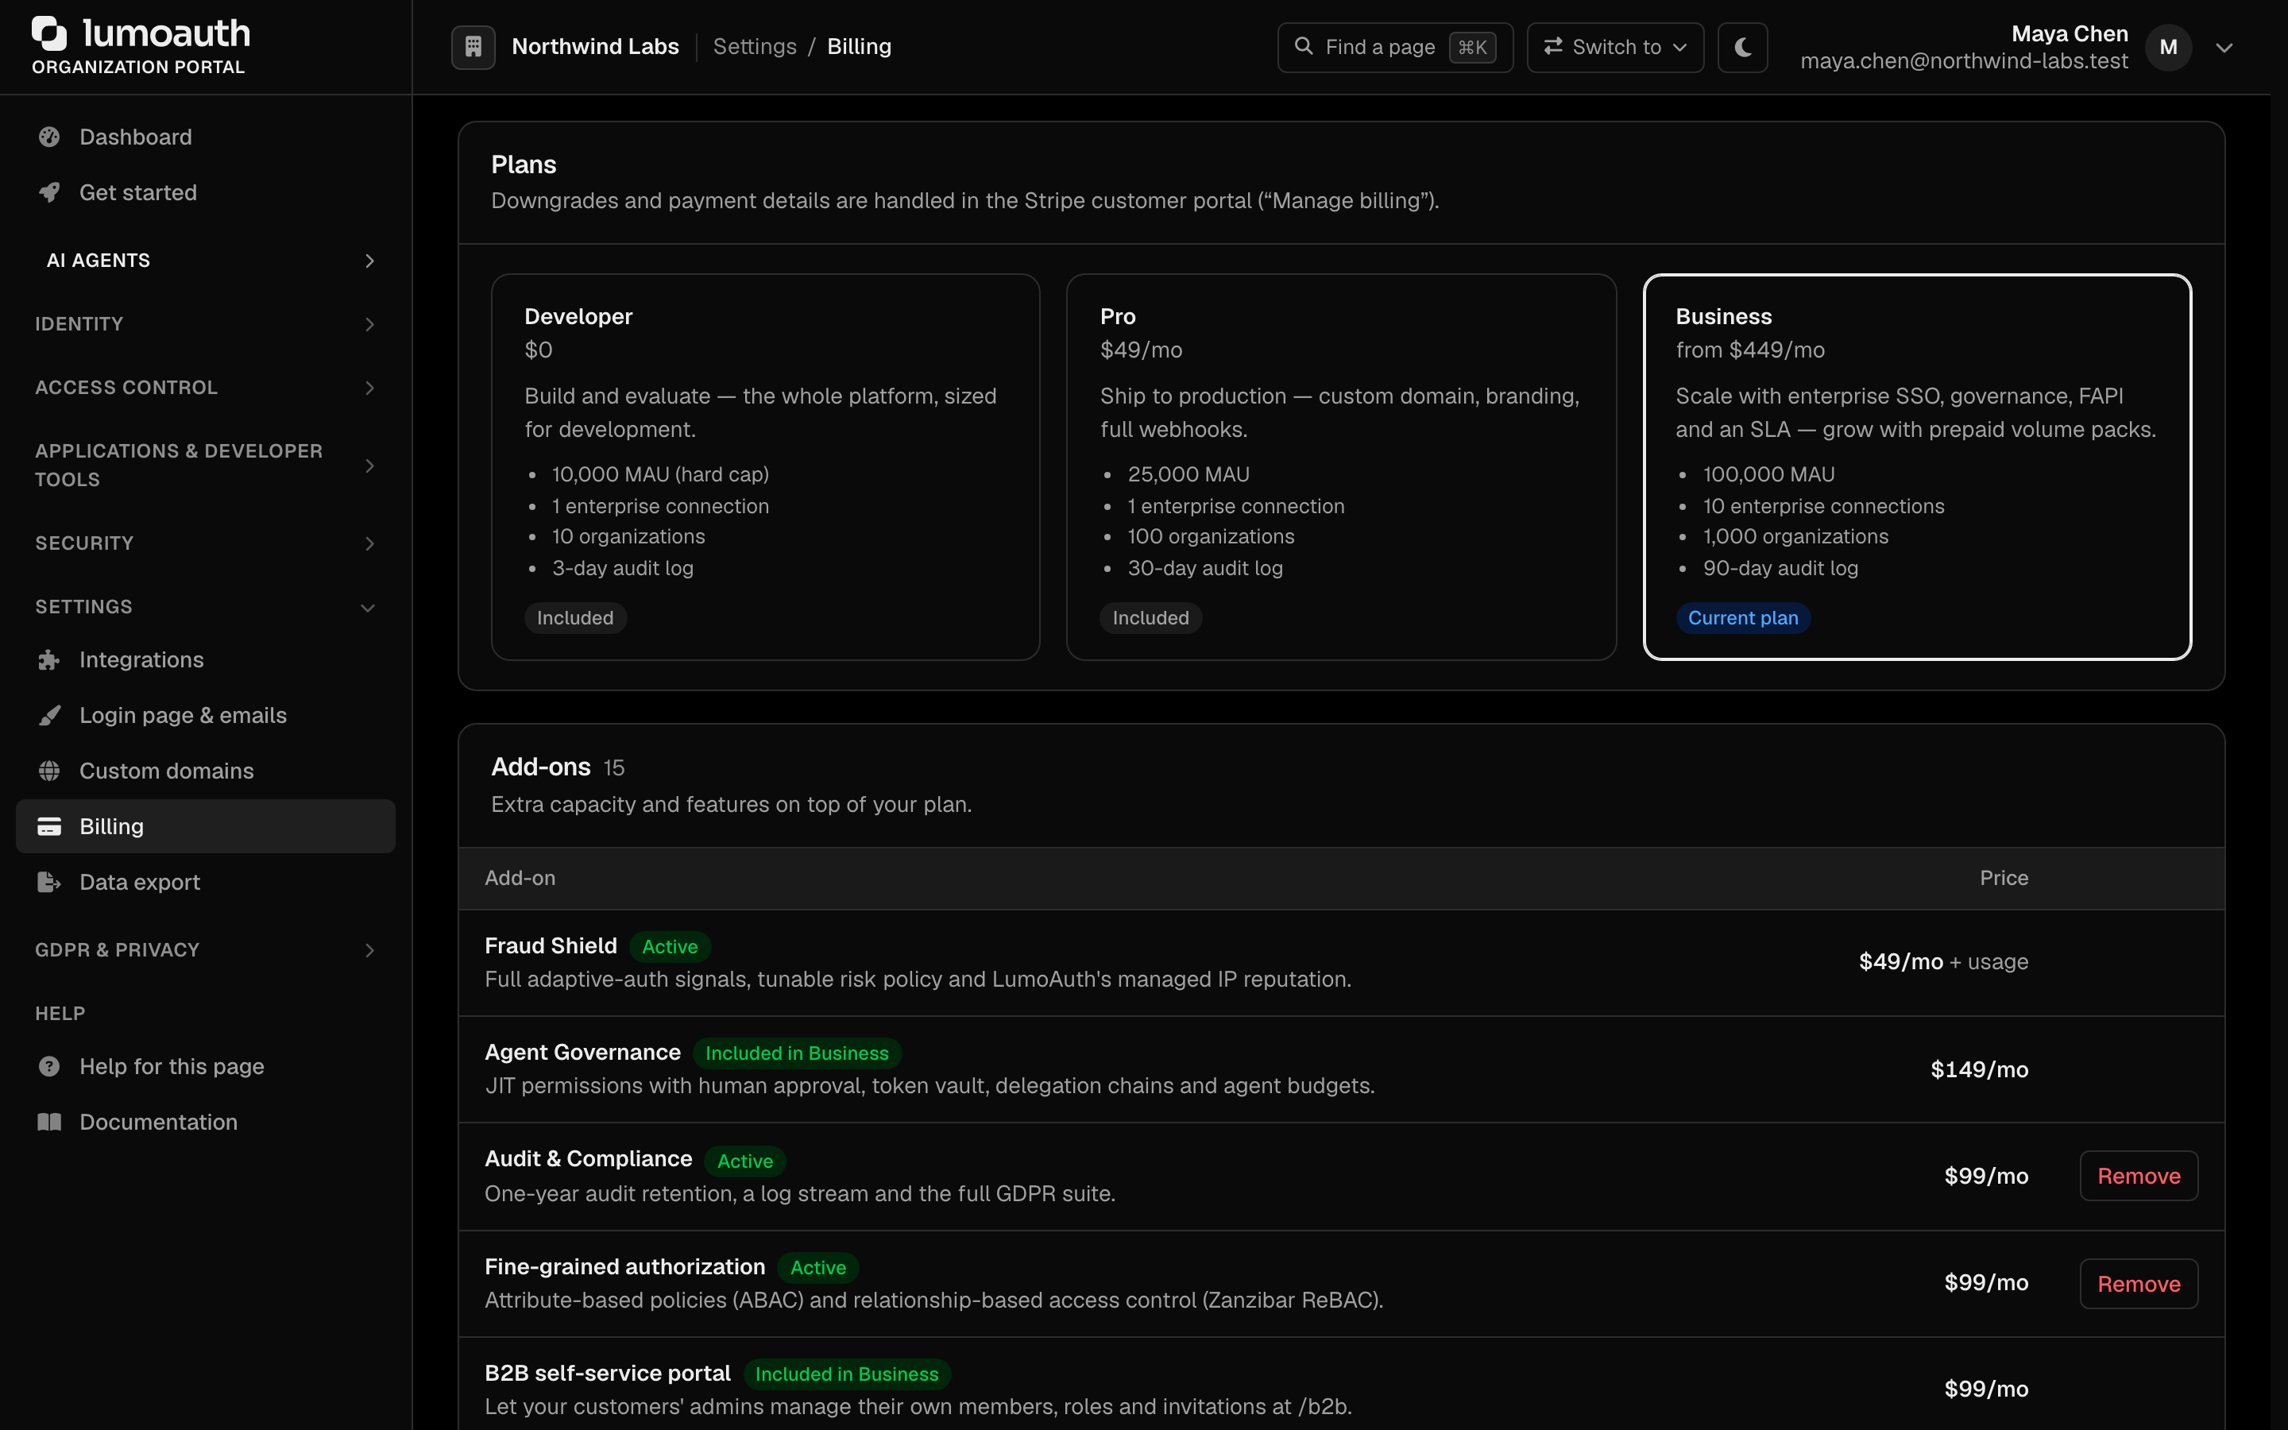Expand the ACCESS CONTROL section
The width and height of the screenshot is (2288, 1430).
pyautogui.click(x=205, y=388)
